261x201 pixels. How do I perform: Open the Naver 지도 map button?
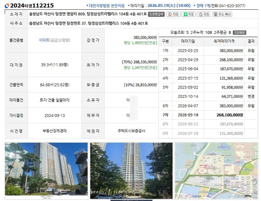tap(189, 14)
